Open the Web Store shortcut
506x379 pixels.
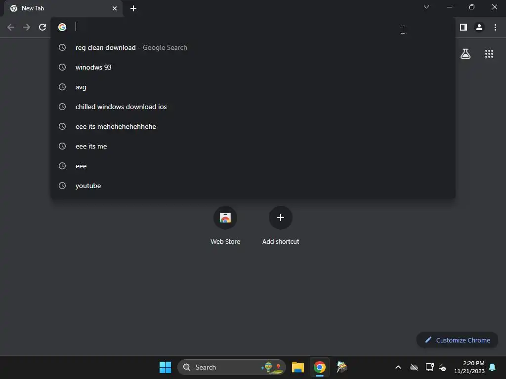pos(225,226)
